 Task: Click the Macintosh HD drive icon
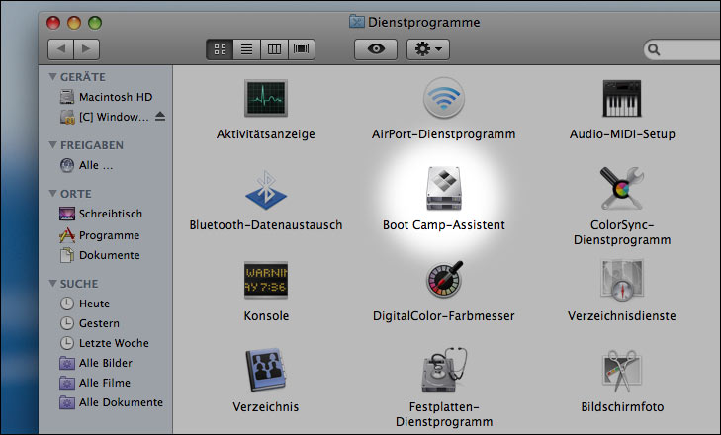[x=67, y=97]
